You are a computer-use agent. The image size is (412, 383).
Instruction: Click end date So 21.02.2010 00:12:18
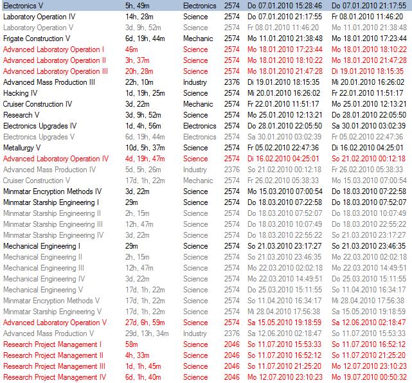pos(369,159)
